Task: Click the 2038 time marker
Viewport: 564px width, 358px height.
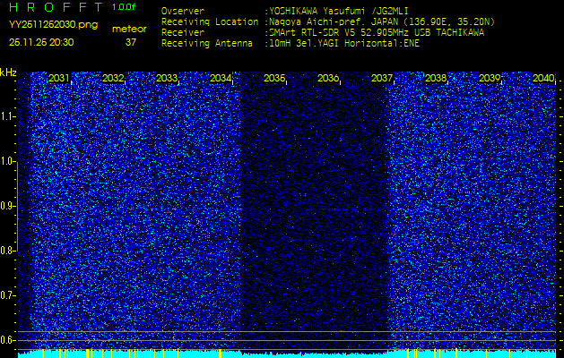Action: point(436,78)
